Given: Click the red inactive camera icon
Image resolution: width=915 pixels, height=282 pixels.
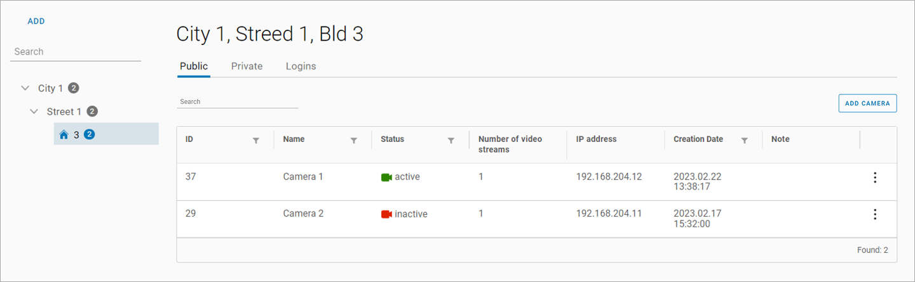Looking at the screenshot, I should [386, 214].
